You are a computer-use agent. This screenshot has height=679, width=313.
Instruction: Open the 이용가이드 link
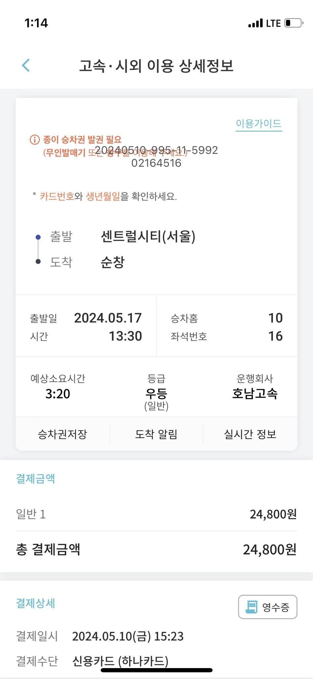click(x=259, y=124)
